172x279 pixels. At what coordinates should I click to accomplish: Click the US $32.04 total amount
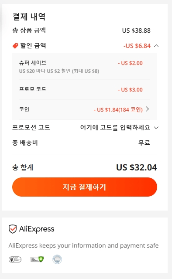137,167
